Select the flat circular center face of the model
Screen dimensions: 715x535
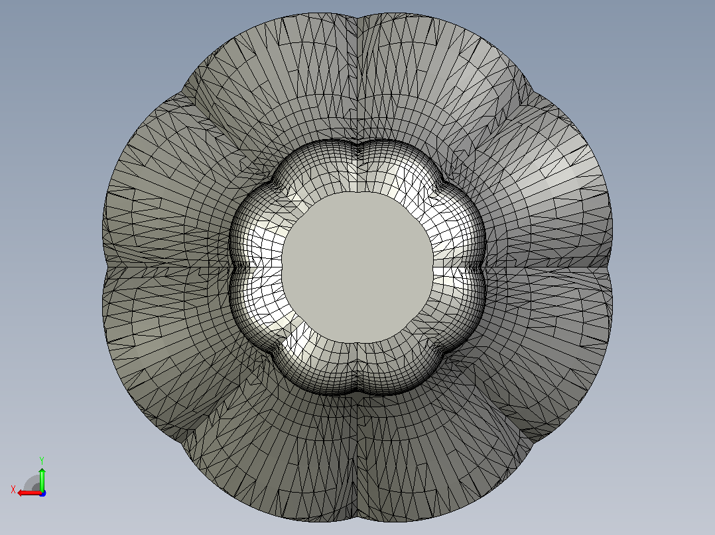tap(357, 267)
